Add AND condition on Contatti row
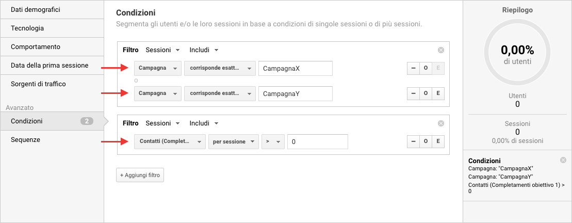This screenshot has height=223, width=572. tap(438, 141)
